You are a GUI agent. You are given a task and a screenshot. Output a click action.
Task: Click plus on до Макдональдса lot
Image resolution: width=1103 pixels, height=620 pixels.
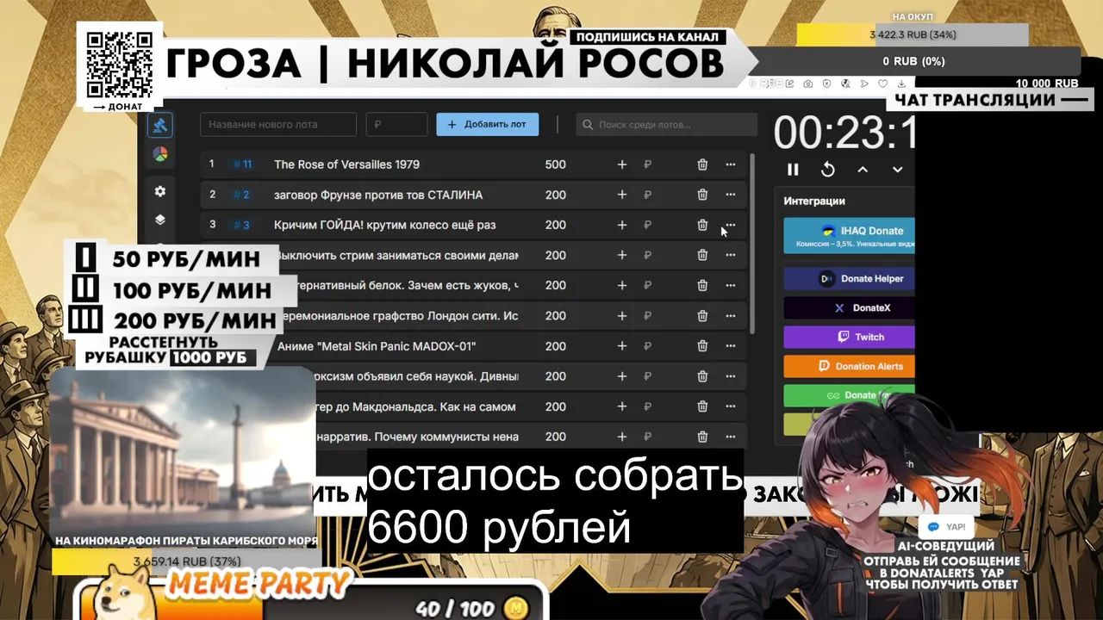[x=622, y=406]
